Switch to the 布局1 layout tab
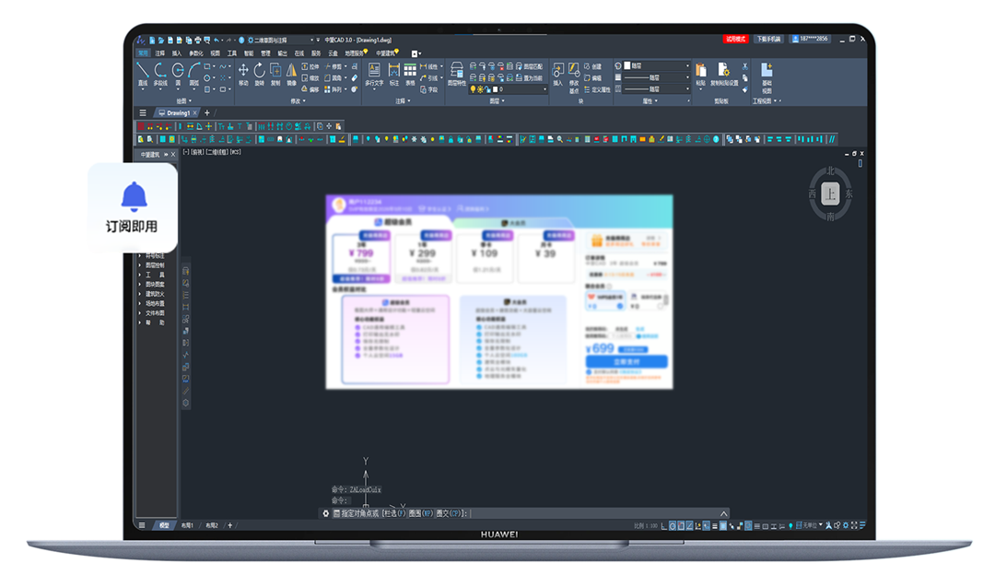The width and height of the screenshot is (995, 587). (187, 525)
